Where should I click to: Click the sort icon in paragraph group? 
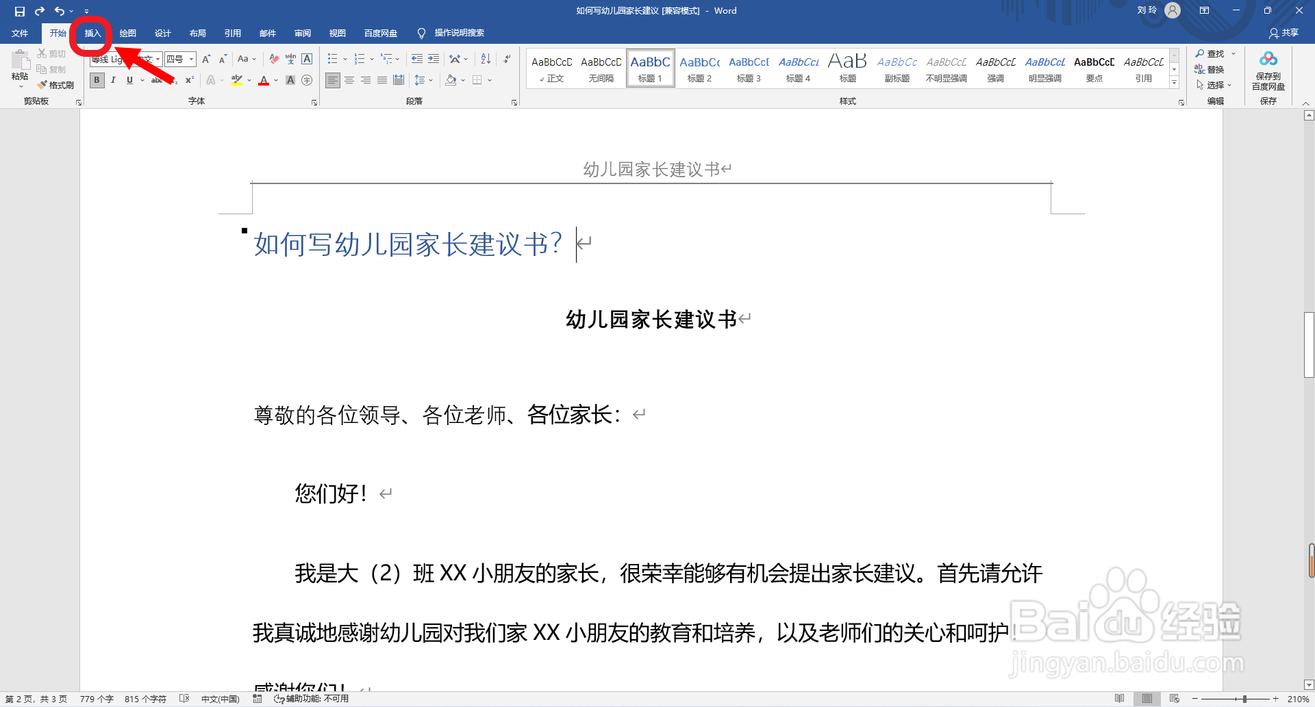(x=486, y=59)
